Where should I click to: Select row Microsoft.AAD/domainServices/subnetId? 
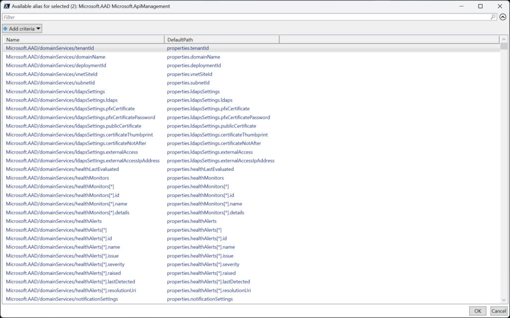pyautogui.click(x=252, y=83)
